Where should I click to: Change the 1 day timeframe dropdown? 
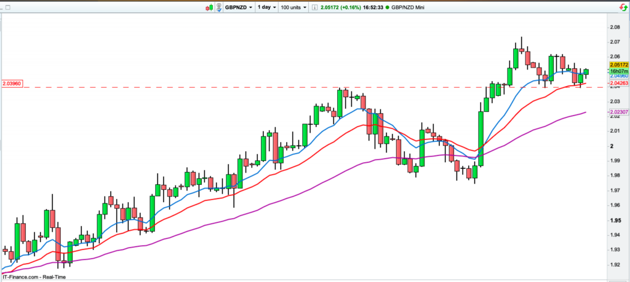pyautogui.click(x=267, y=7)
